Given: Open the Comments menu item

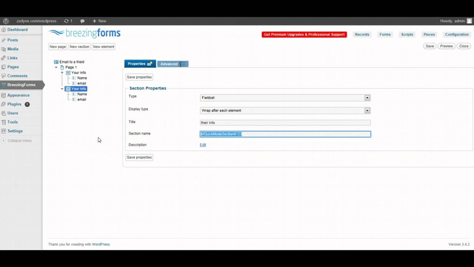Looking at the screenshot, I should click(17, 76).
